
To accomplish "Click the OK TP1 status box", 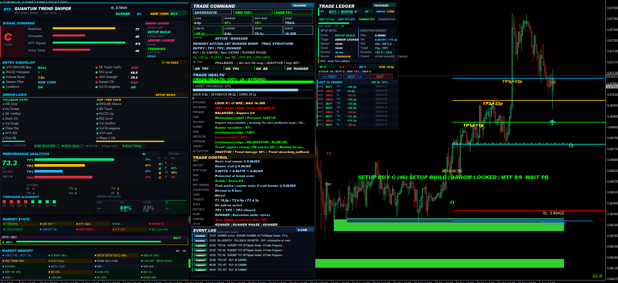I will [x=208, y=69].
